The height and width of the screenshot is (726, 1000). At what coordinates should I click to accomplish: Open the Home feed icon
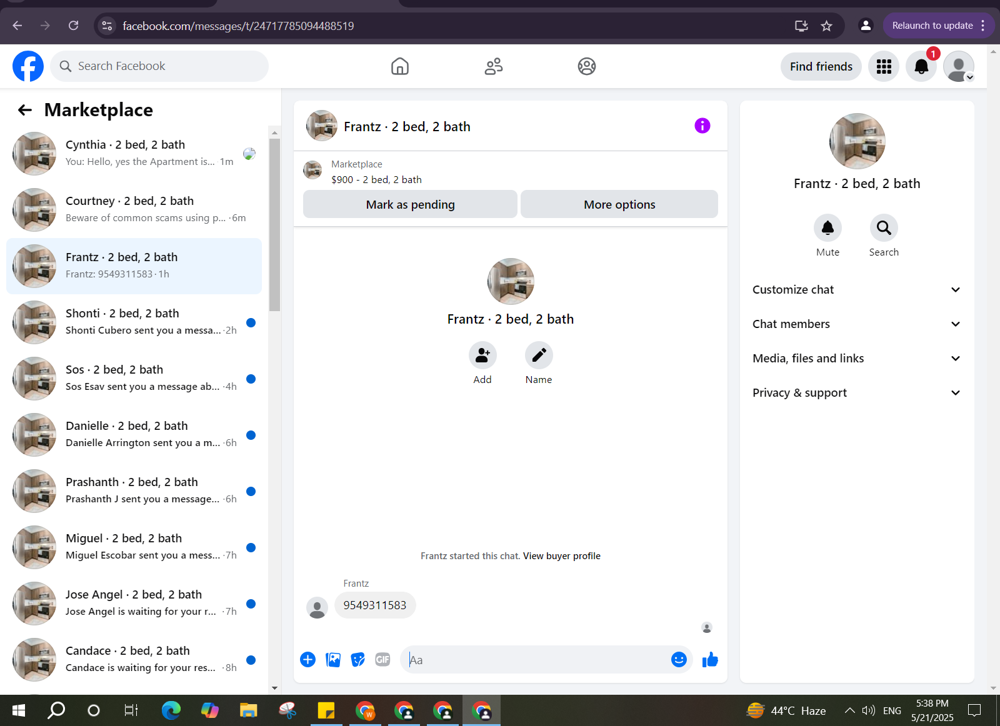(400, 66)
